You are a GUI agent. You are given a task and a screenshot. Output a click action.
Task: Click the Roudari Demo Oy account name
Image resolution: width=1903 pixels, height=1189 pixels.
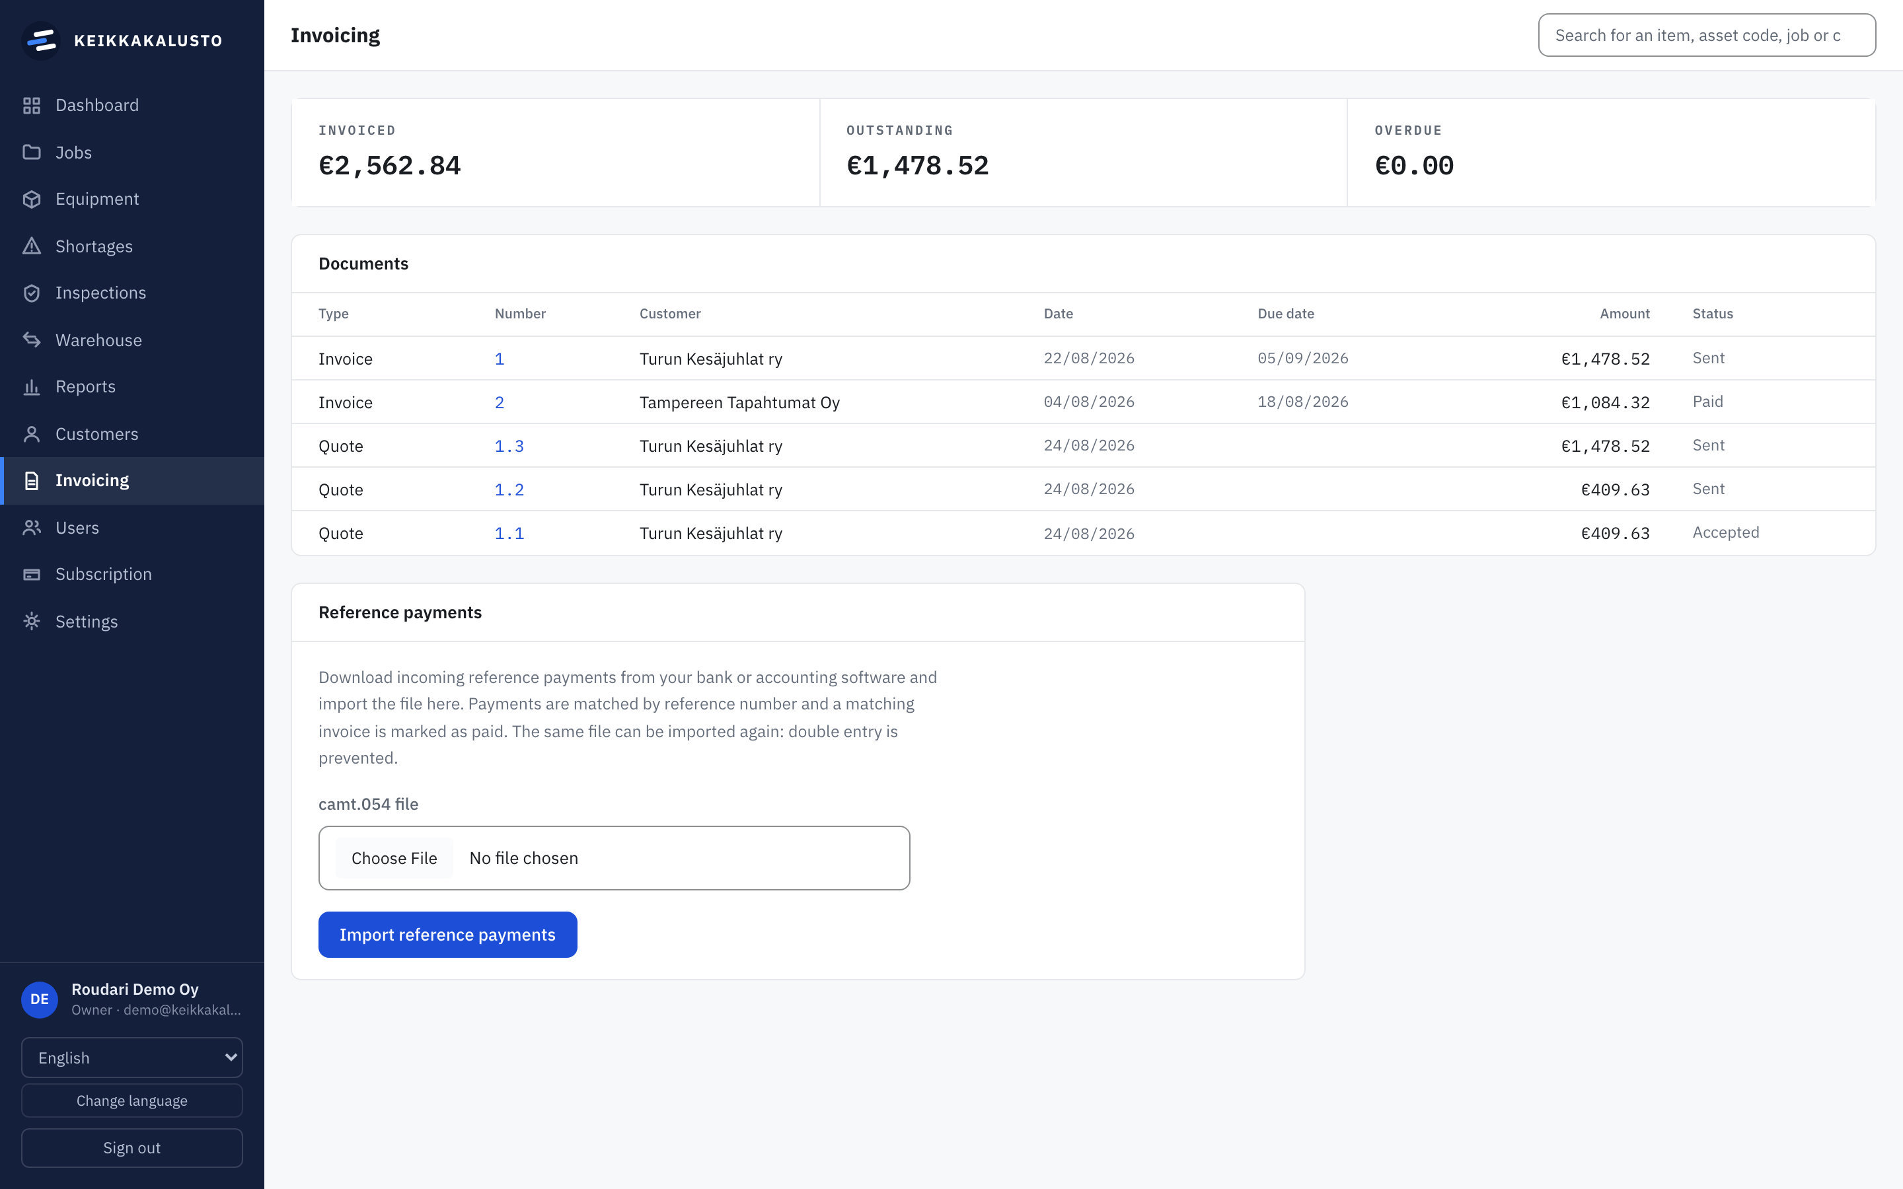tap(135, 990)
